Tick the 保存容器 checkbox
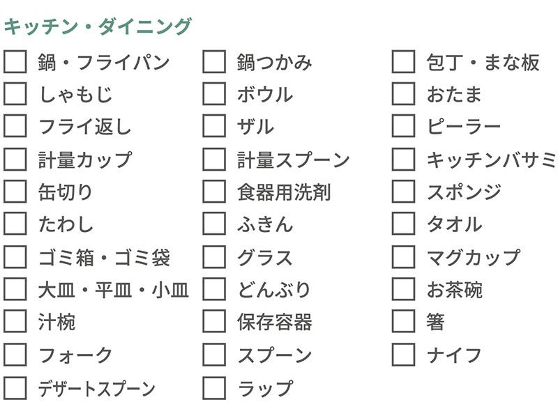The image size is (558, 418). pos(214,321)
